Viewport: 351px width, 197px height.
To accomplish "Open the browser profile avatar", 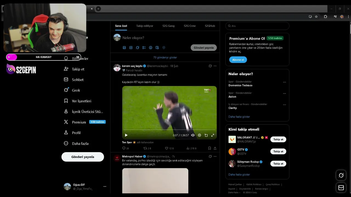I will click(x=342, y=16).
